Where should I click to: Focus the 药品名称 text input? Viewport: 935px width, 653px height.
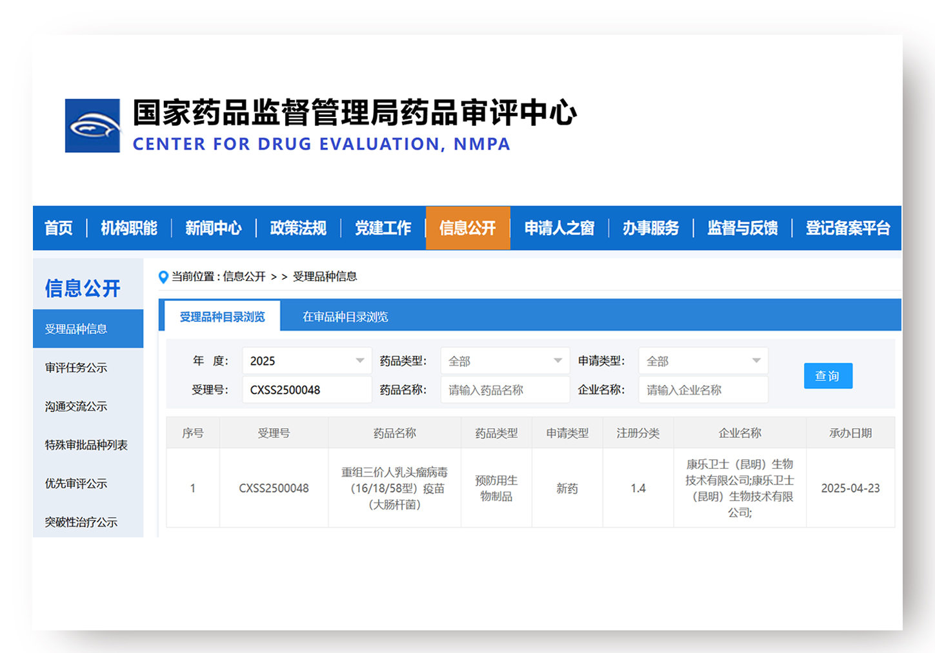(505, 390)
